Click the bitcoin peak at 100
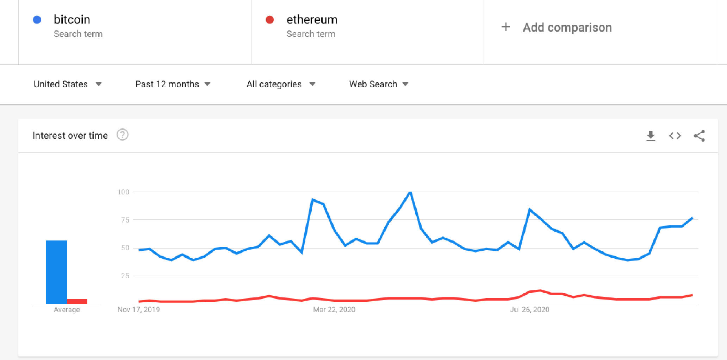Image resolution: width=727 pixels, height=360 pixels. click(x=410, y=192)
